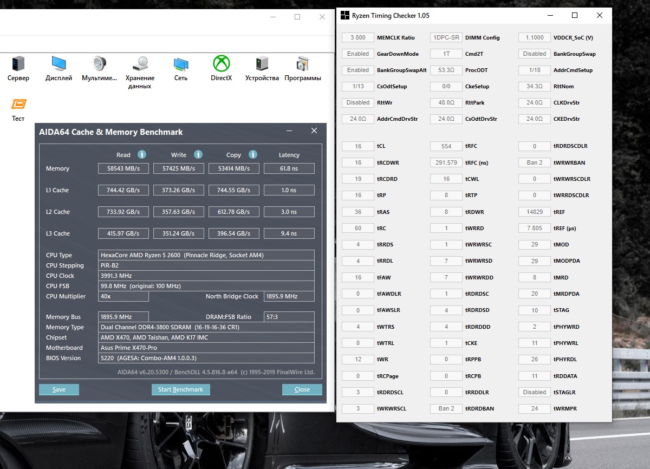This screenshot has width=650, height=469.
Task: Select the MEMCLK Ratio value field
Action: coord(358,37)
